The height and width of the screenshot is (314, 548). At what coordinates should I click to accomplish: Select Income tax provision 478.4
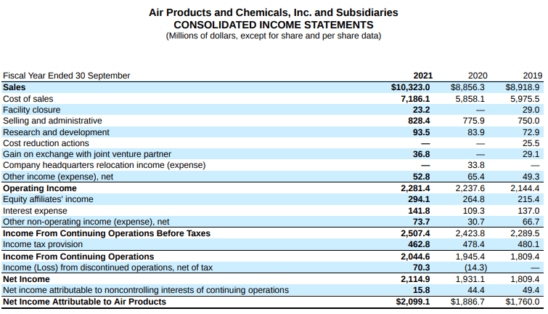474,244
